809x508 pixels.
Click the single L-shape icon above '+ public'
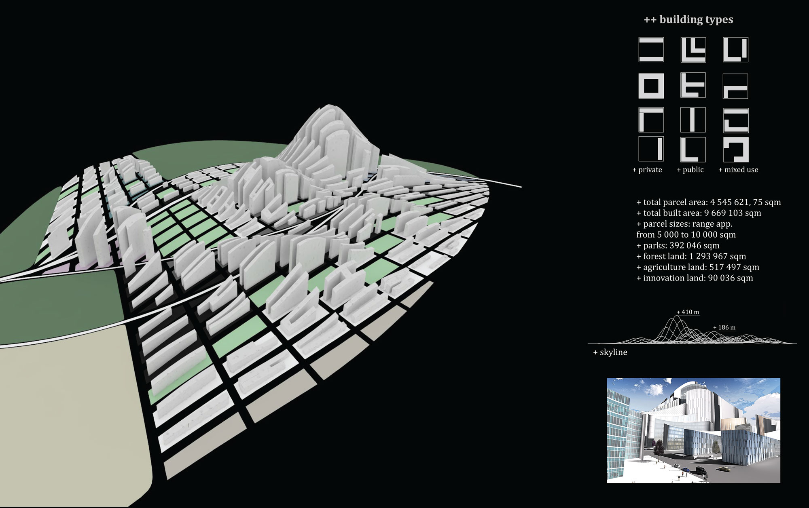click(x=693, y=150)
